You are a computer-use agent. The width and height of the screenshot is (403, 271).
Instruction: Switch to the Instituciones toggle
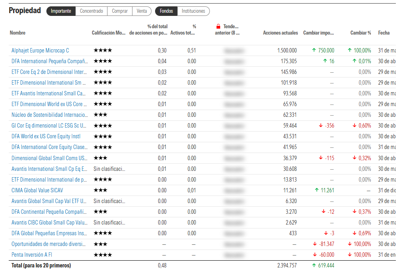pos(193,11)
